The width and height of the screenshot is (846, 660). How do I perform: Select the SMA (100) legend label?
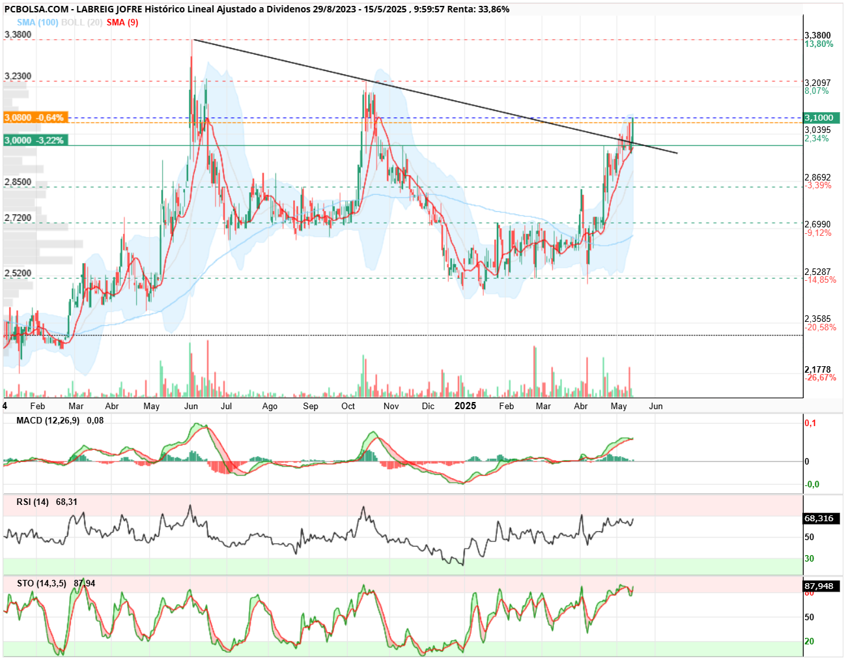tap(38, 22)
